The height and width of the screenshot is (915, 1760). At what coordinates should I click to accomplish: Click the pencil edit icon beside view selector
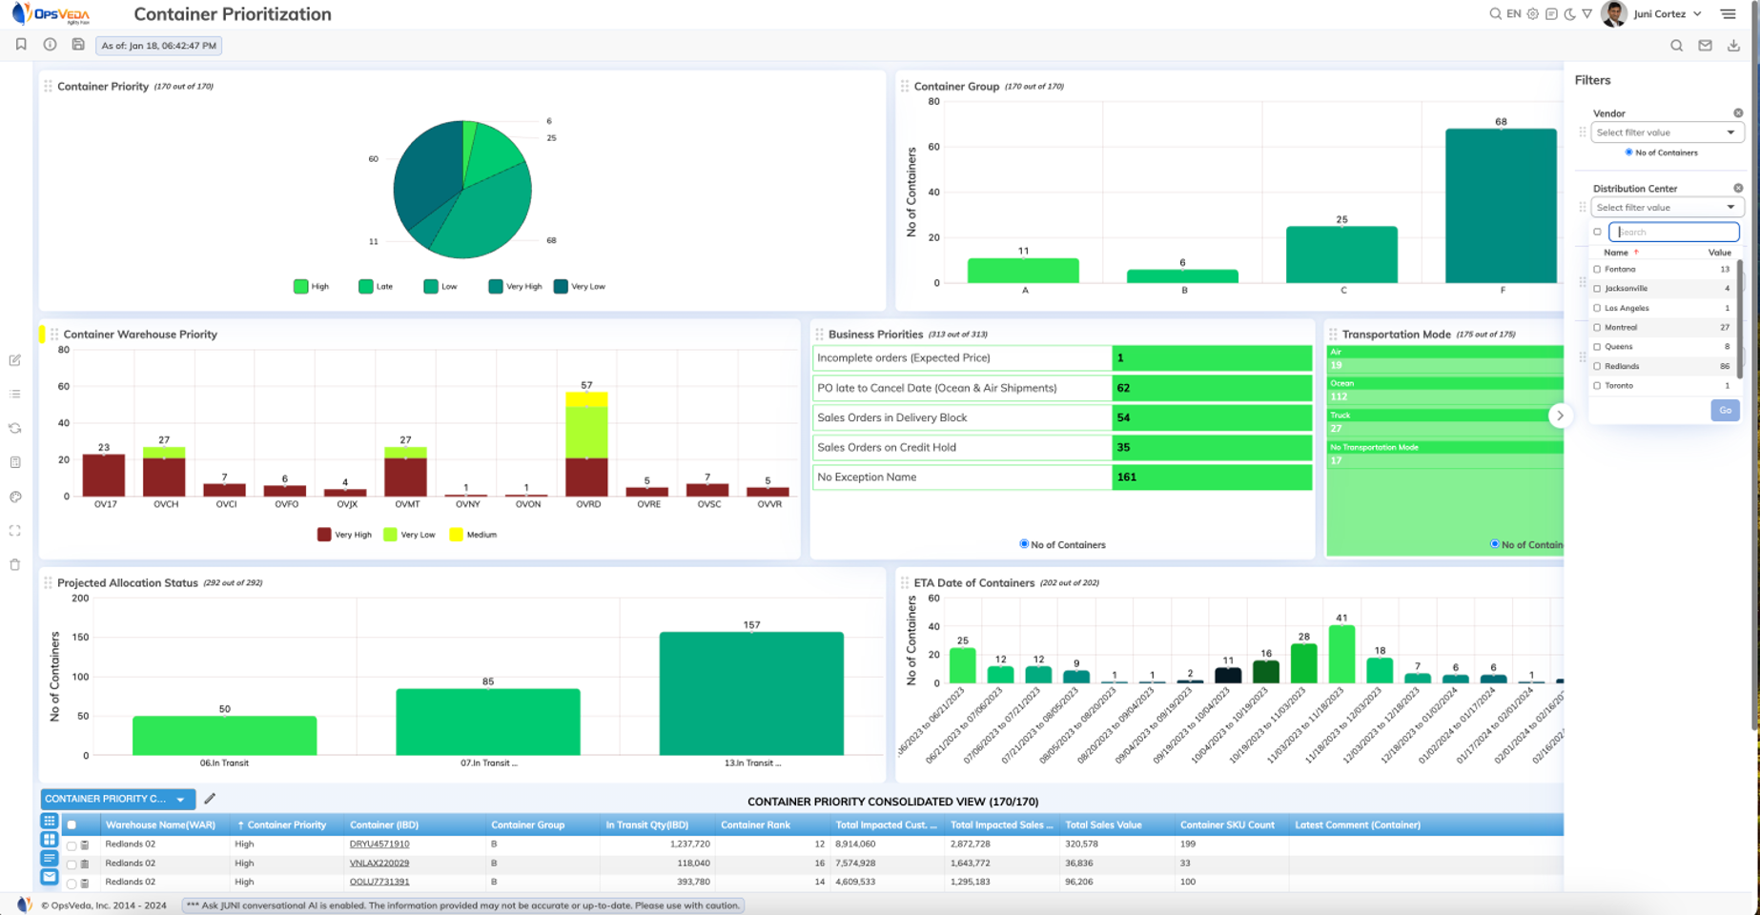coord(210,799)
